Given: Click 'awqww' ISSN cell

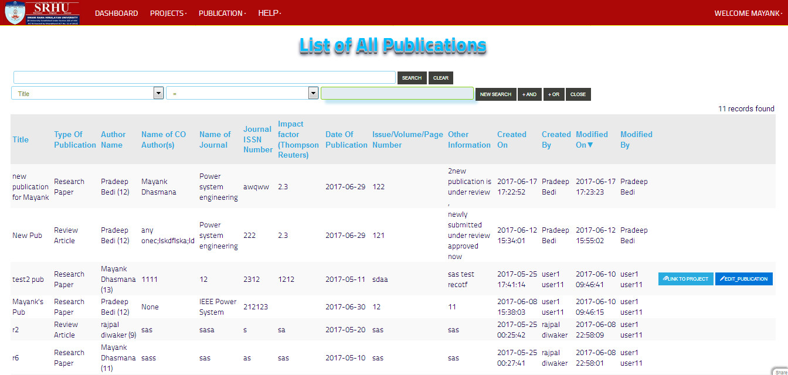Looking at the screenshot, I should click(x=256, y=187).
